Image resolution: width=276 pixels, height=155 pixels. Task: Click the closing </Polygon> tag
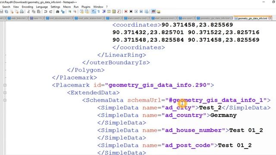click(x=86, y=70)
